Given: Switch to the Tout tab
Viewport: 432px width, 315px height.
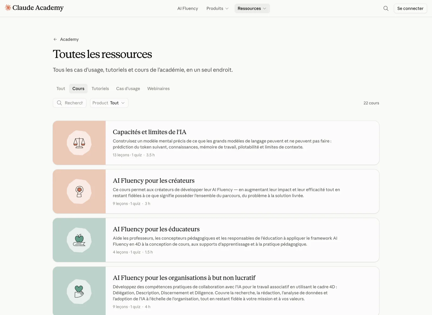Looking at the screenshot, I should click(61, 89).
